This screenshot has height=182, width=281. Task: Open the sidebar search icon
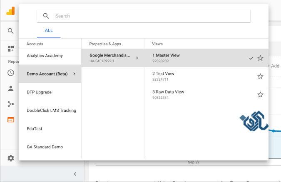[10, 31]
